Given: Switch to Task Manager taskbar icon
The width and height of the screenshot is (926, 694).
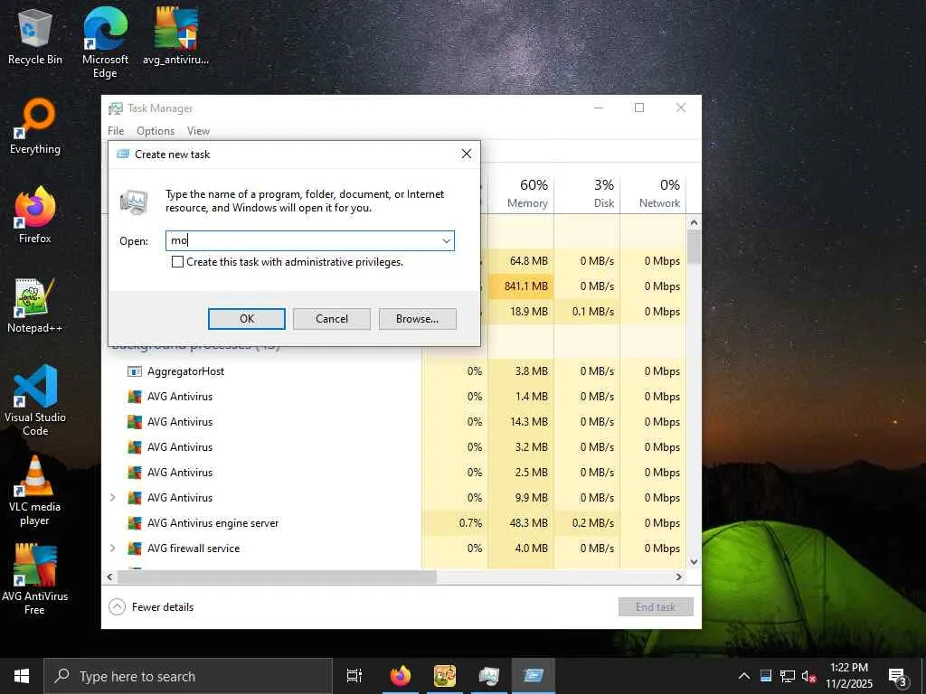Looking at the screenshot, I should click(x=489, y=676).
